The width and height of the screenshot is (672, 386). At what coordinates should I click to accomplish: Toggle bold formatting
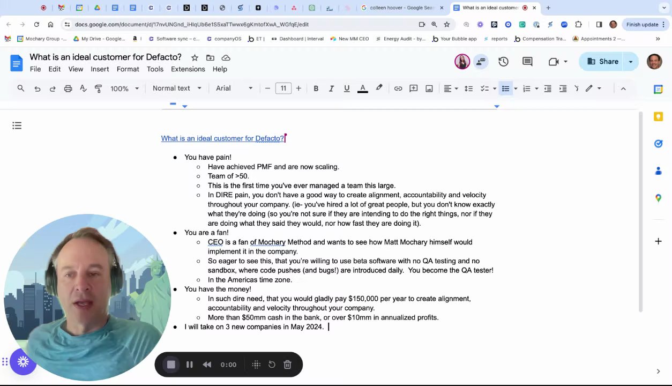[316, 88]
